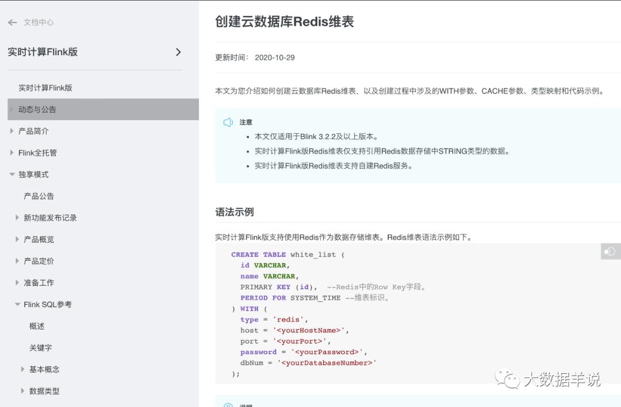Screen dimensions: 621x407
Task: Click the STRING类型 support note line
Action: pyautogui.click(x=382, y=151)
